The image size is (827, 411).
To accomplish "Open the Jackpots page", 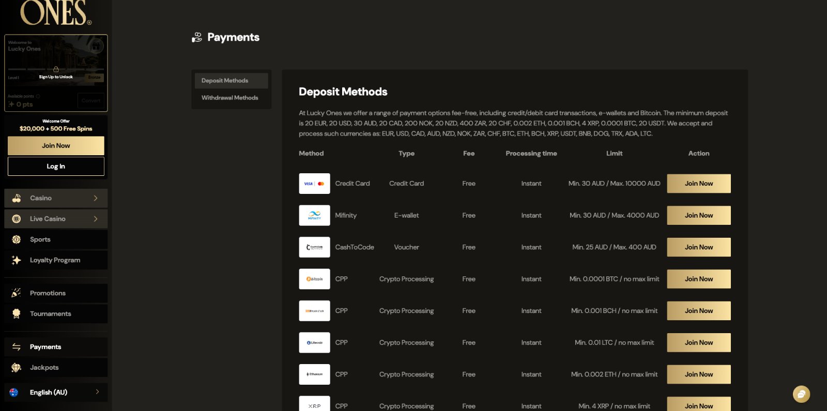I will 56,368.
